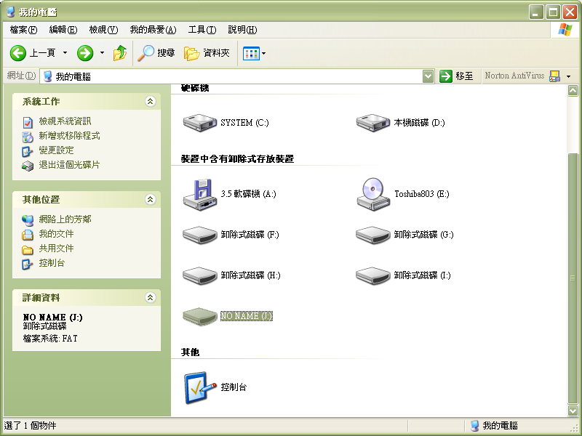Click the 新增或移除程式 link
Screen dimensions: 582x436
click(69, 136)
